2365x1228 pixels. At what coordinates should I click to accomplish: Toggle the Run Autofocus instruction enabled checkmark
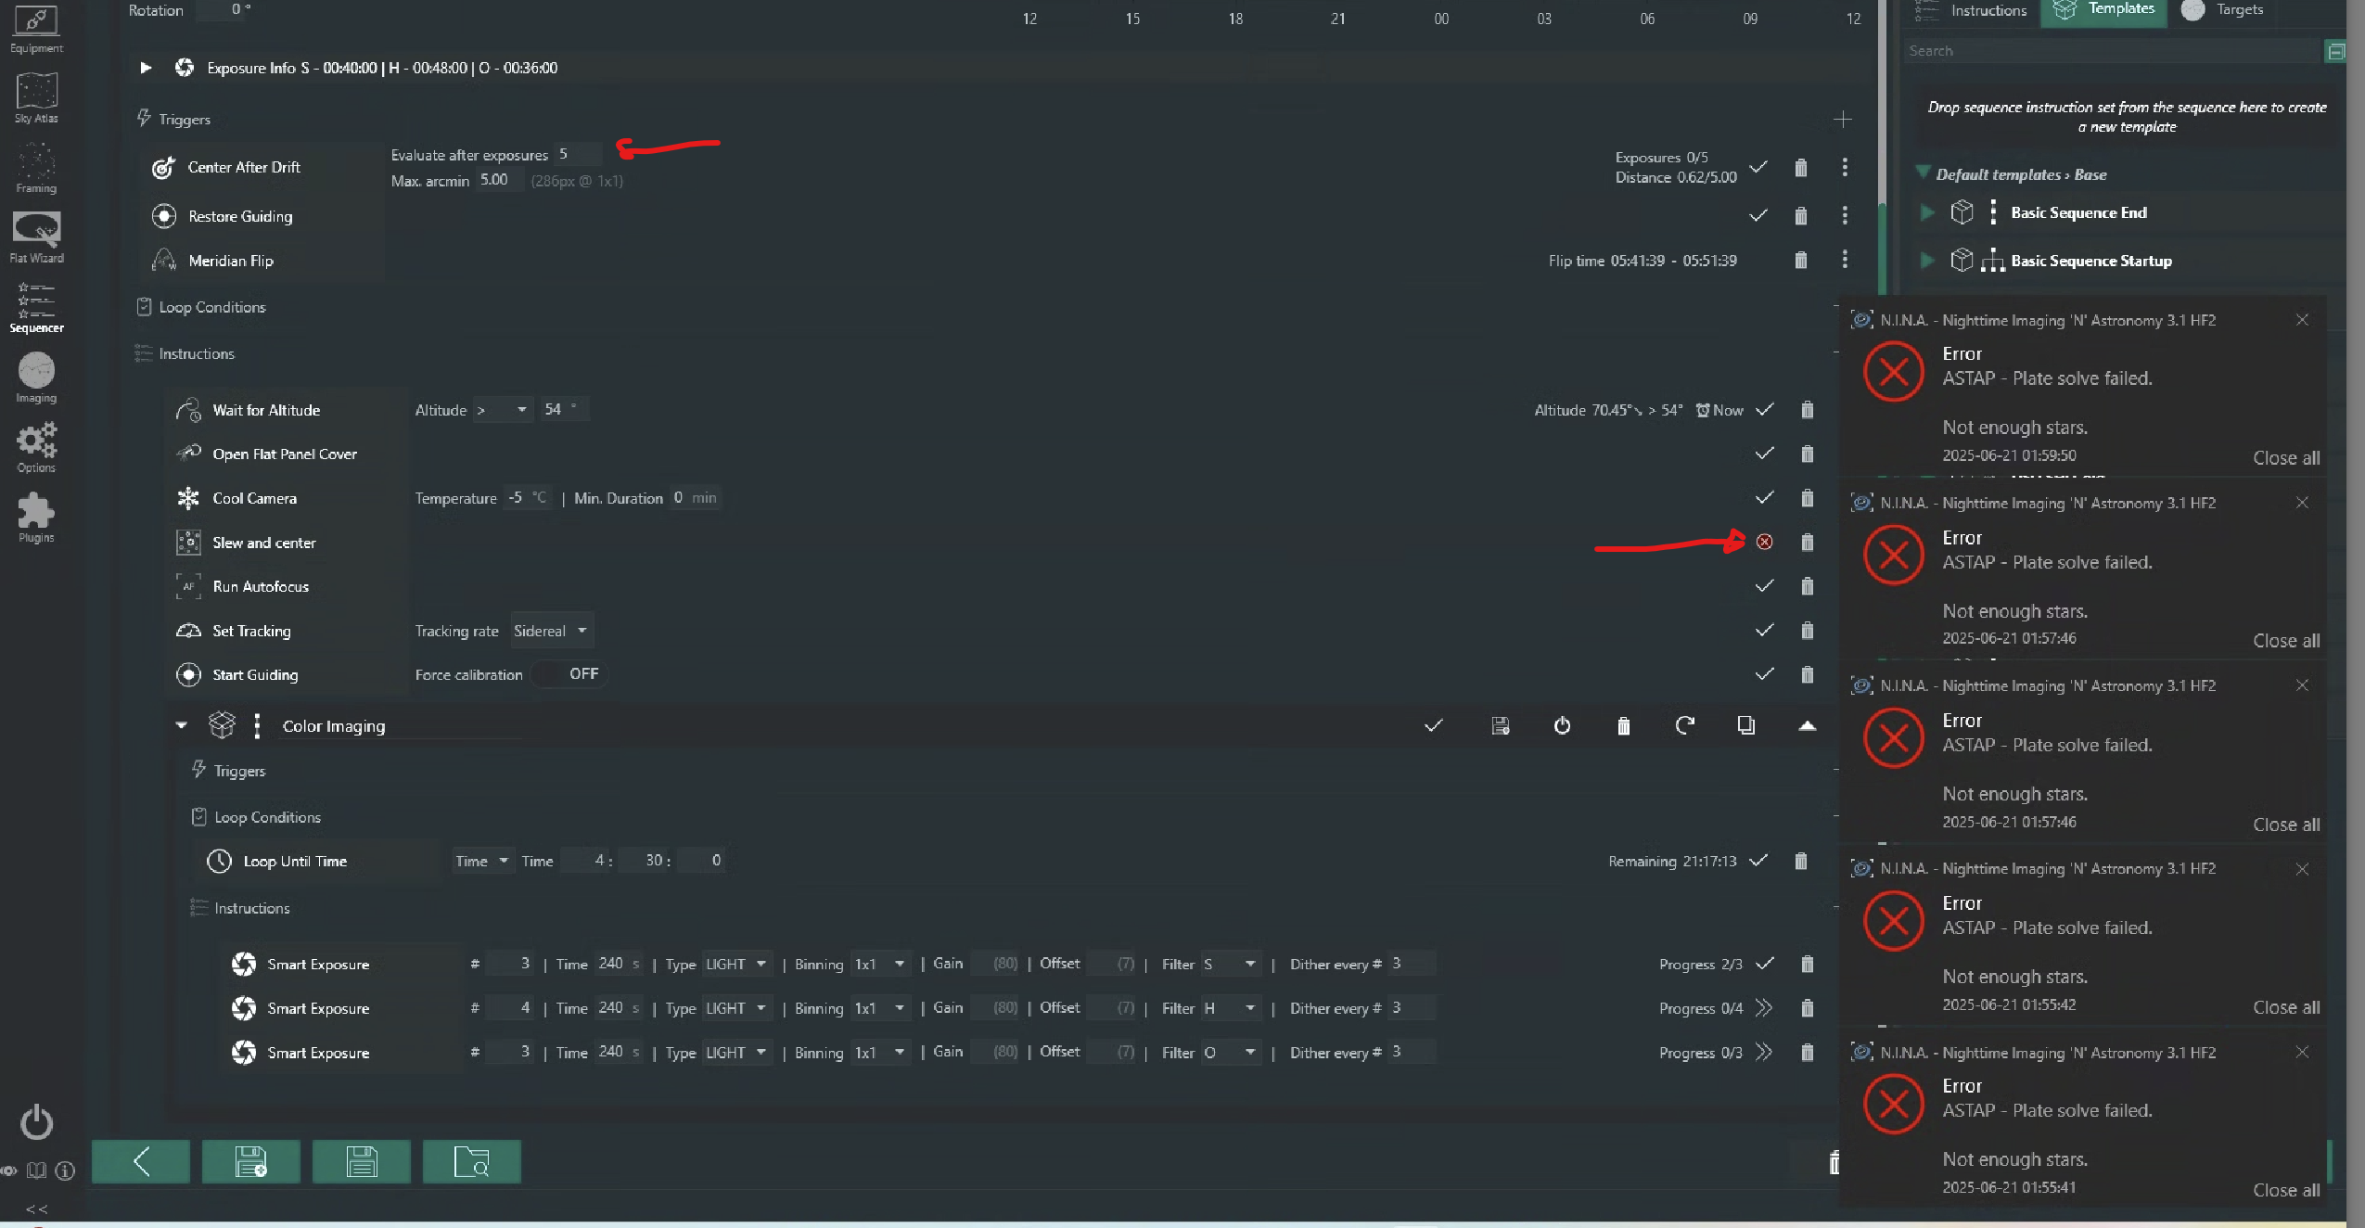1764,586
